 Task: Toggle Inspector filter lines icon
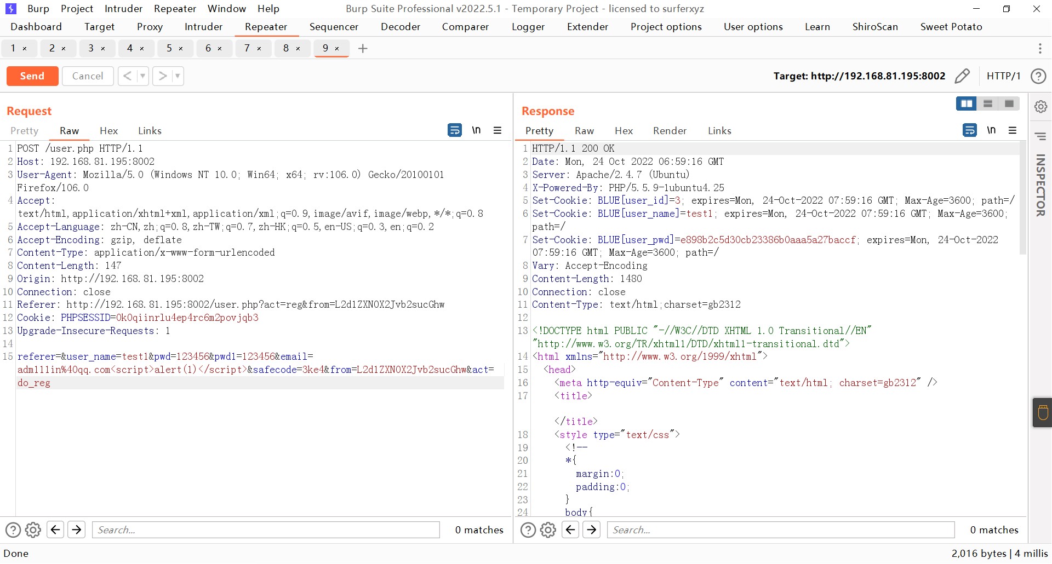tap(1040, 136)
